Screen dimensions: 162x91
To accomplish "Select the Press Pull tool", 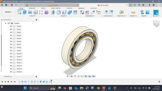I will coord(53,12).
